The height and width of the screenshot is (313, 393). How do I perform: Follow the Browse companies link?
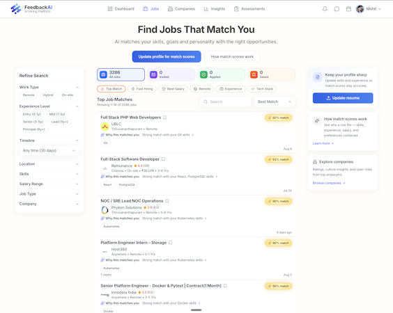(x=329, y=183)
